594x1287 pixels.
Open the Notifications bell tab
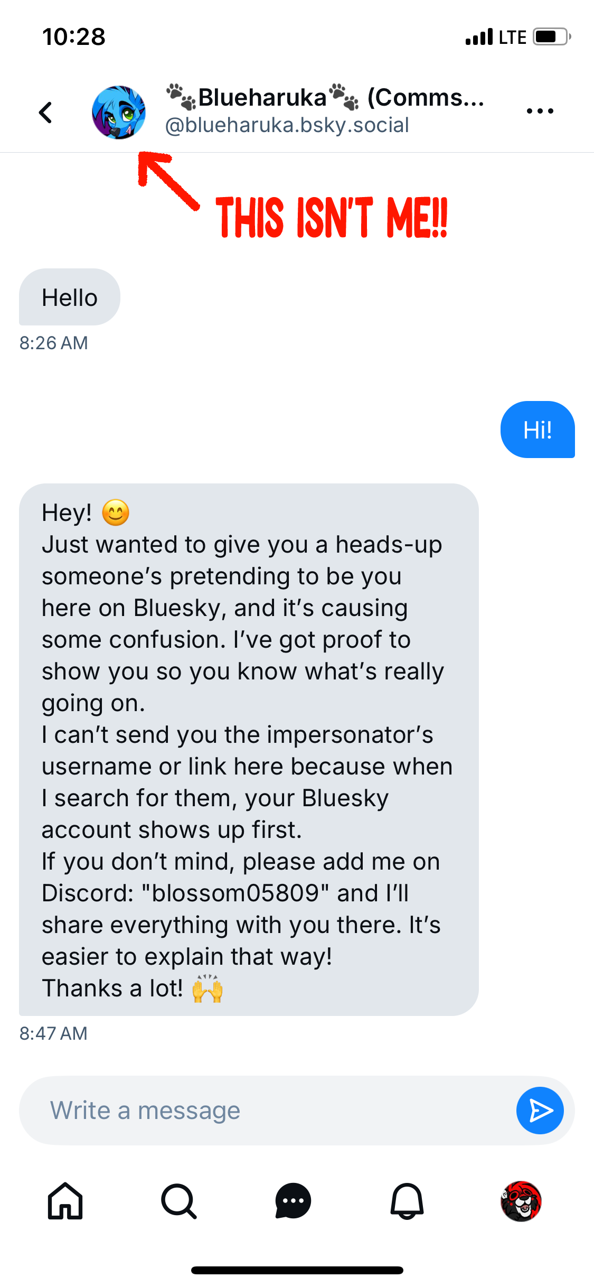(407, 1201)
